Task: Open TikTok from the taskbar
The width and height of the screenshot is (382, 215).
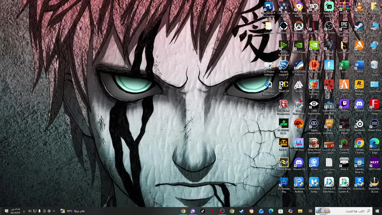Action: tap(203, 211)
